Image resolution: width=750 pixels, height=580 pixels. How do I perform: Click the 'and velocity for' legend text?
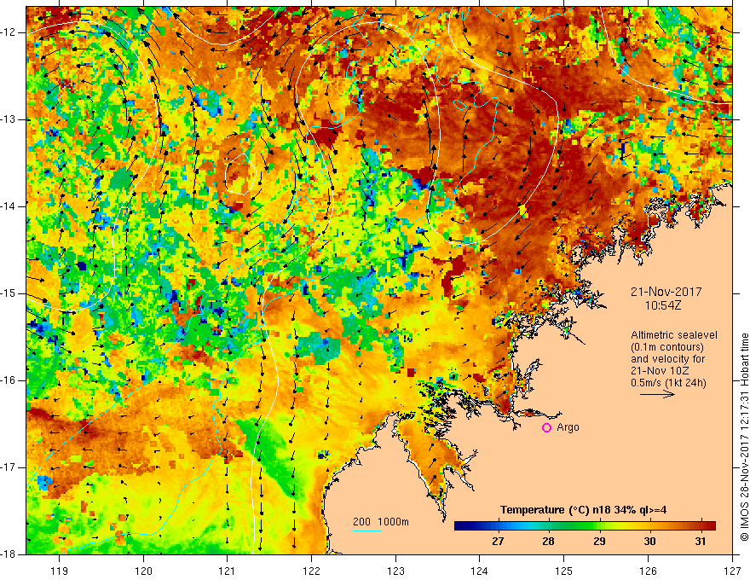(667, 359)
